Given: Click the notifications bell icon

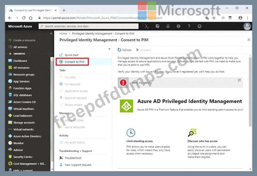Looking at the screenshot, I should click(x=168, y=26).
